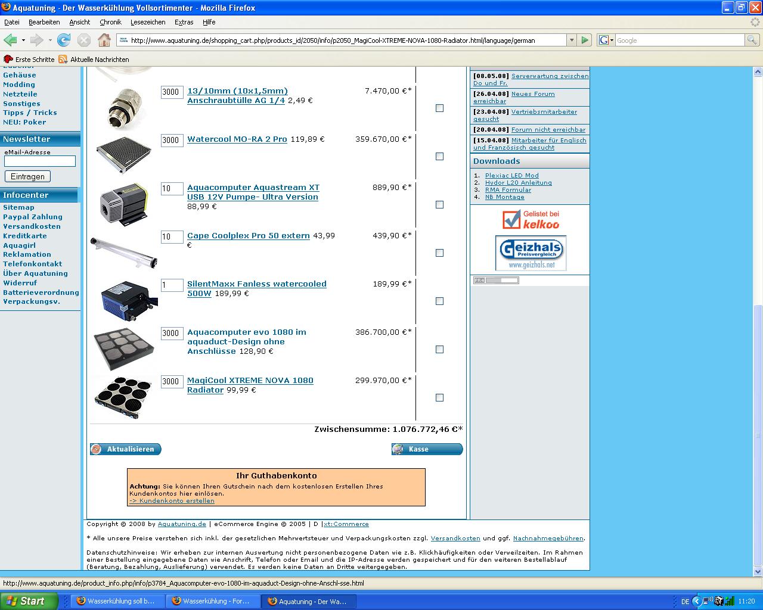This screenshot has height=610, width=763.
Task: Click the green Go arrow
Action: tap(585, 40)
